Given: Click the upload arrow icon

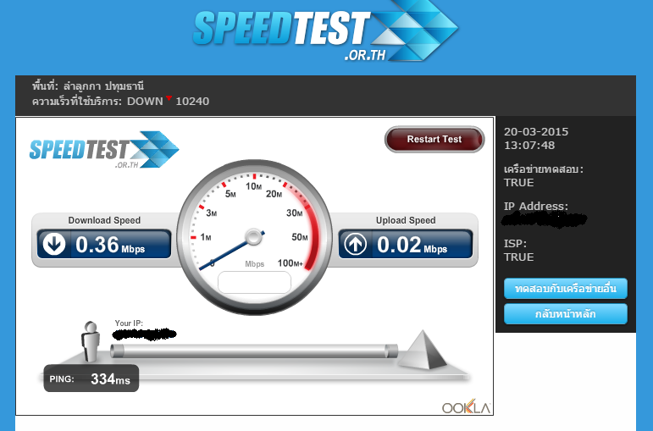Looking at the screenshot, I should [x=355, y=244].
